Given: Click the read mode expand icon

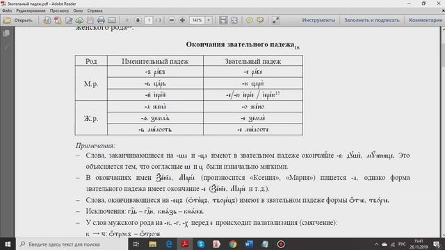Looking at the screenshot, I should point(275,20).
